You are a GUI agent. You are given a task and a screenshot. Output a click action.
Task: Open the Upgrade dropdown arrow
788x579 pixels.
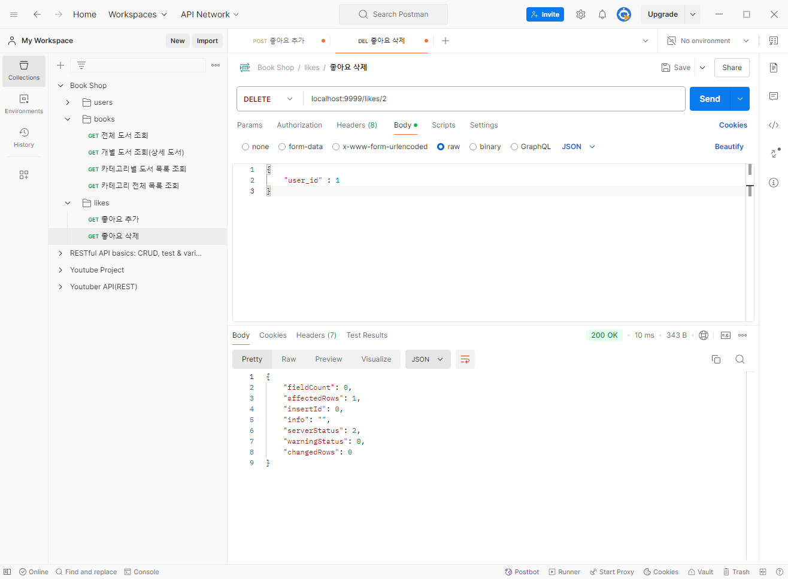(693, 14)
